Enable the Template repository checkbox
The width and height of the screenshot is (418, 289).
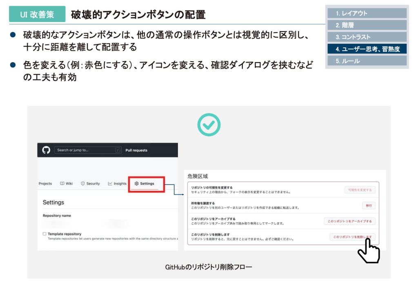(44, 234)
